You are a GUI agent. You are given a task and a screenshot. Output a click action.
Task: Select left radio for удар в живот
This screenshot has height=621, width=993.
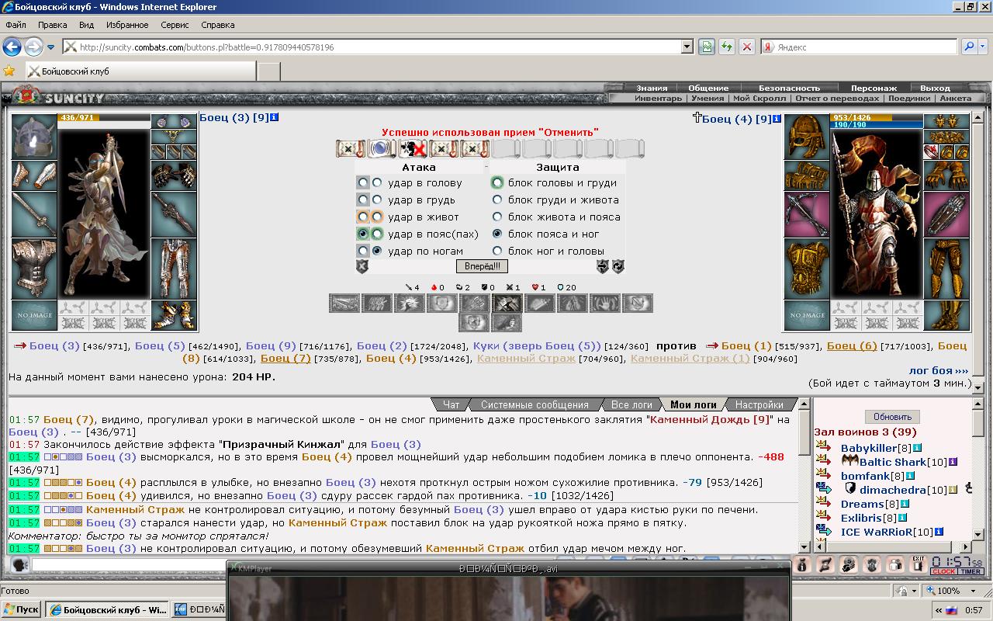pyautogui.click(x=362, y=217)
